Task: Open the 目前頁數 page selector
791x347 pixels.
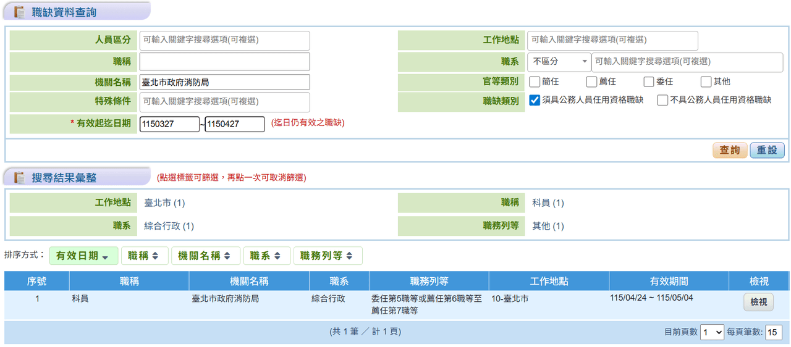Action: (712, 332)
